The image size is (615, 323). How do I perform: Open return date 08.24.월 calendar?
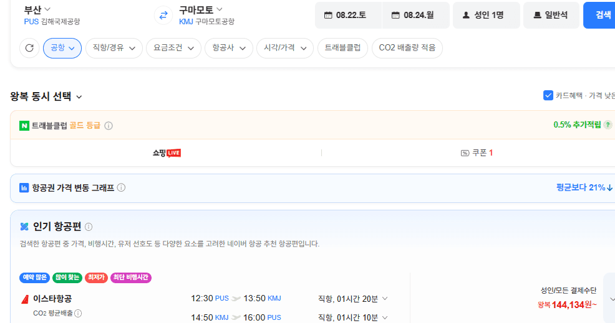[x=416, y=16]
